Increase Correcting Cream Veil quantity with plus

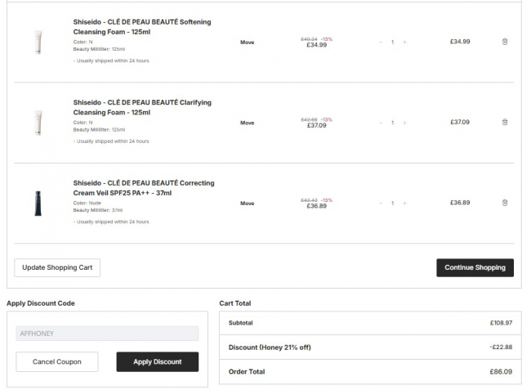[404, 203]
